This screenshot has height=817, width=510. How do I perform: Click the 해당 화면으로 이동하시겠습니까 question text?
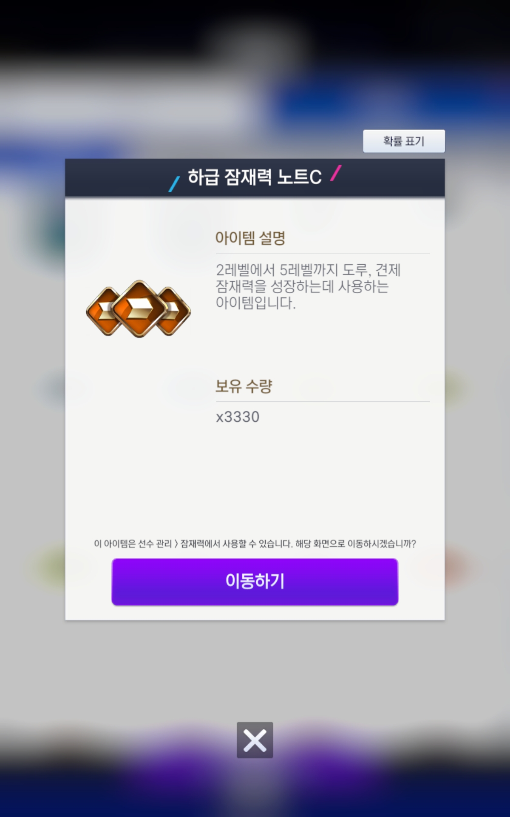pos(356,544)
